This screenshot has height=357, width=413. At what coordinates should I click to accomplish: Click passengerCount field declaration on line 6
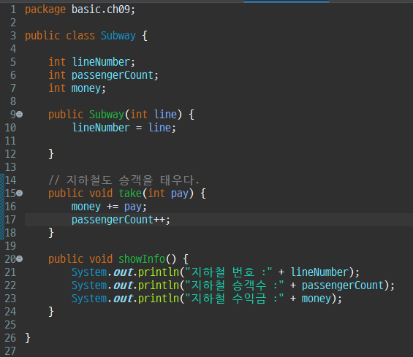click(x=113, y=75)
